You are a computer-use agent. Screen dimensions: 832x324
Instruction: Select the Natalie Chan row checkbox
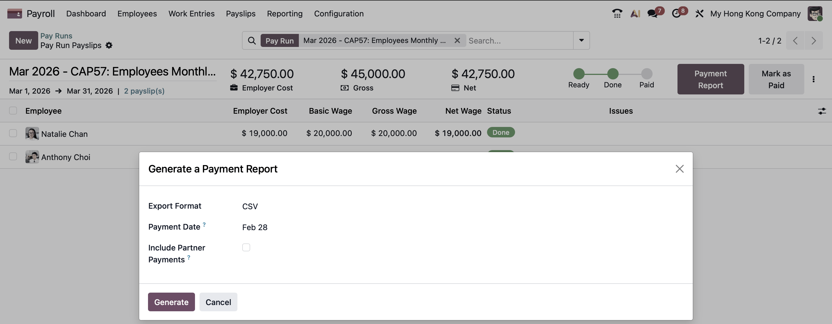click(x=13, y=133)
